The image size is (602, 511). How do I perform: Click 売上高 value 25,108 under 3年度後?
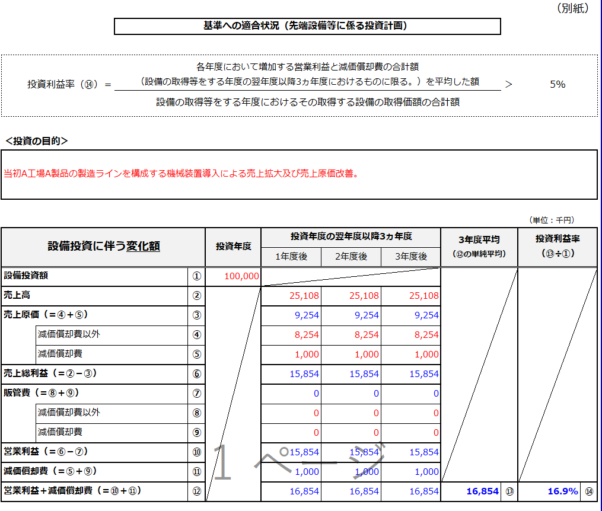point(411,296)
